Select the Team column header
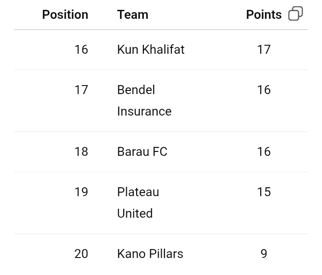The width and height of the screenshot is (322, 275). point(133,15)
